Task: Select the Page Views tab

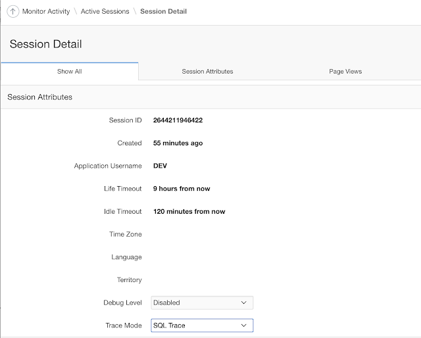Action: click(x=345, y=71)
